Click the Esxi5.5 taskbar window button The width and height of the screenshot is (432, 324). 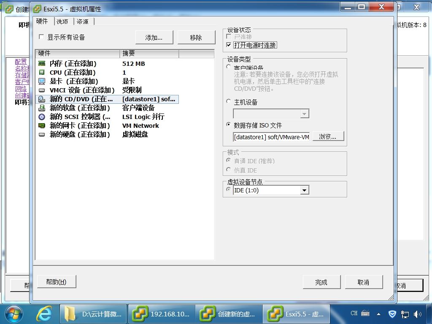tap(297, 314)
